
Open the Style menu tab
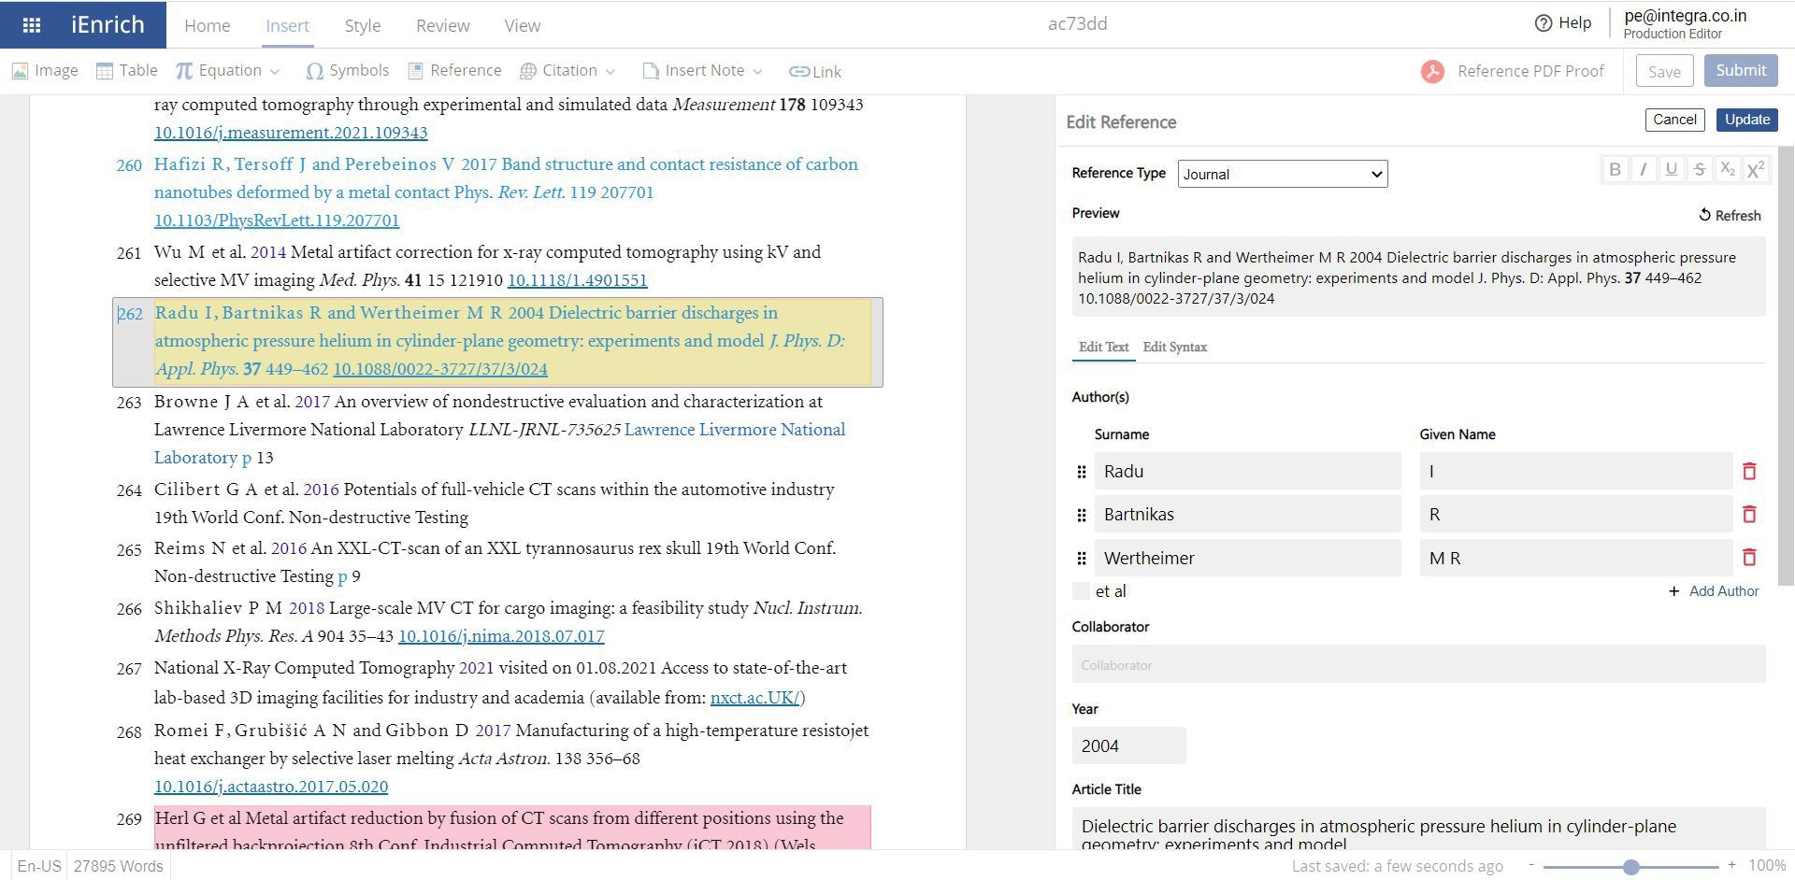click(x=363, y=26)
